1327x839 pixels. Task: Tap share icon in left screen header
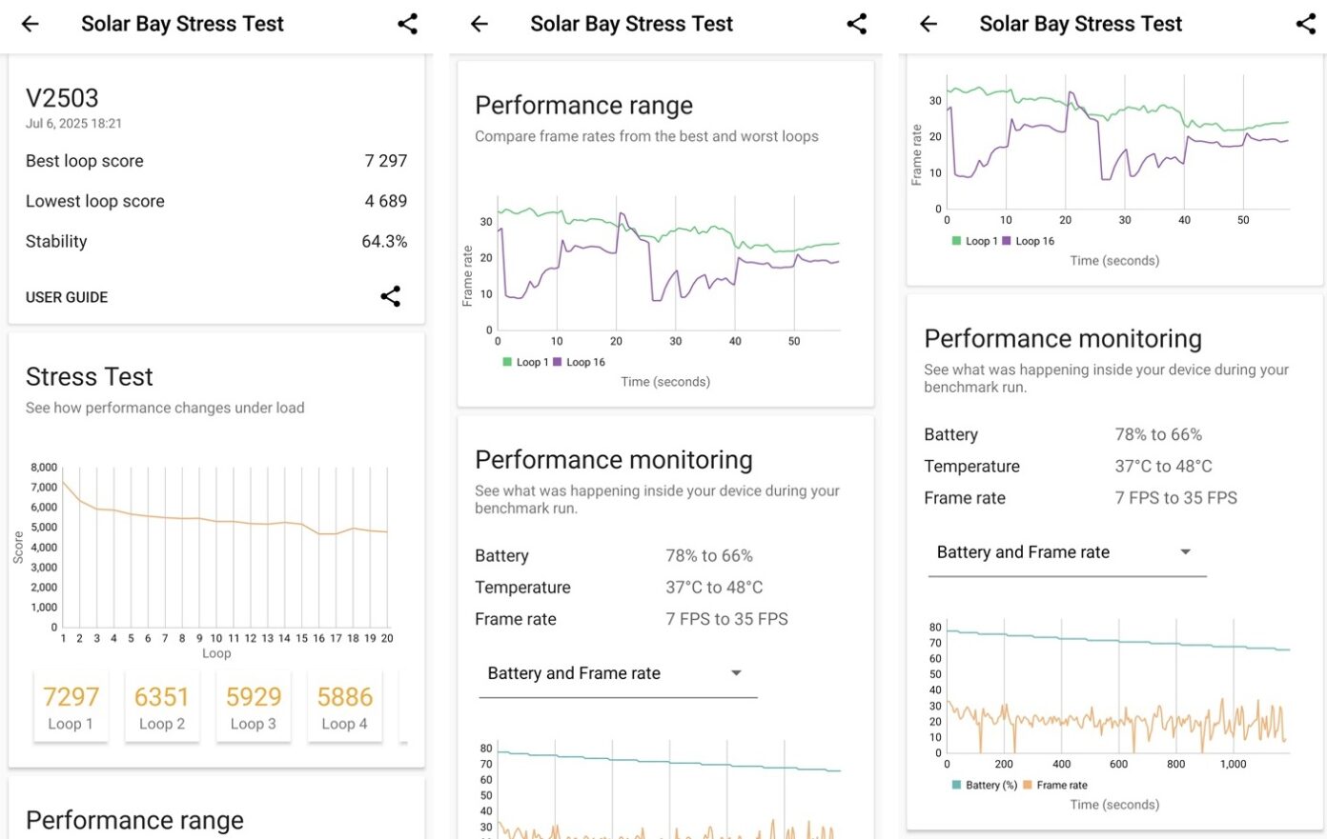pyautogui.click(x=408, y=24)
